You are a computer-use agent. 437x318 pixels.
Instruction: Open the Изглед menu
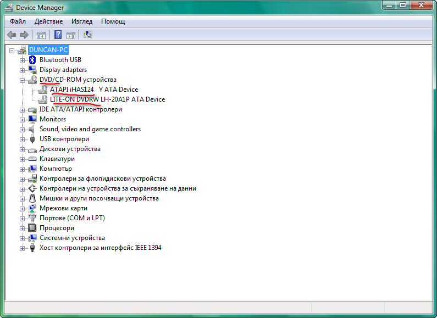82,21
